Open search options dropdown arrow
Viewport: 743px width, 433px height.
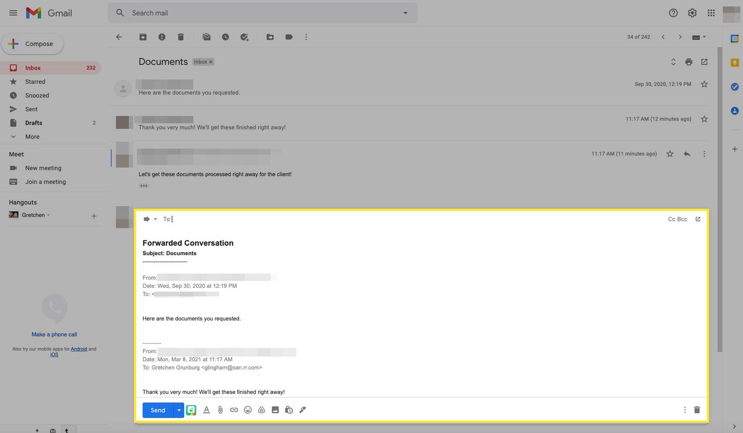(405, 13)
